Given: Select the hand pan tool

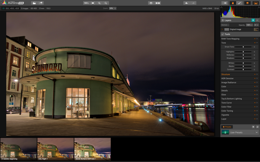Looking at the screenshot, I should coord(233,3).
